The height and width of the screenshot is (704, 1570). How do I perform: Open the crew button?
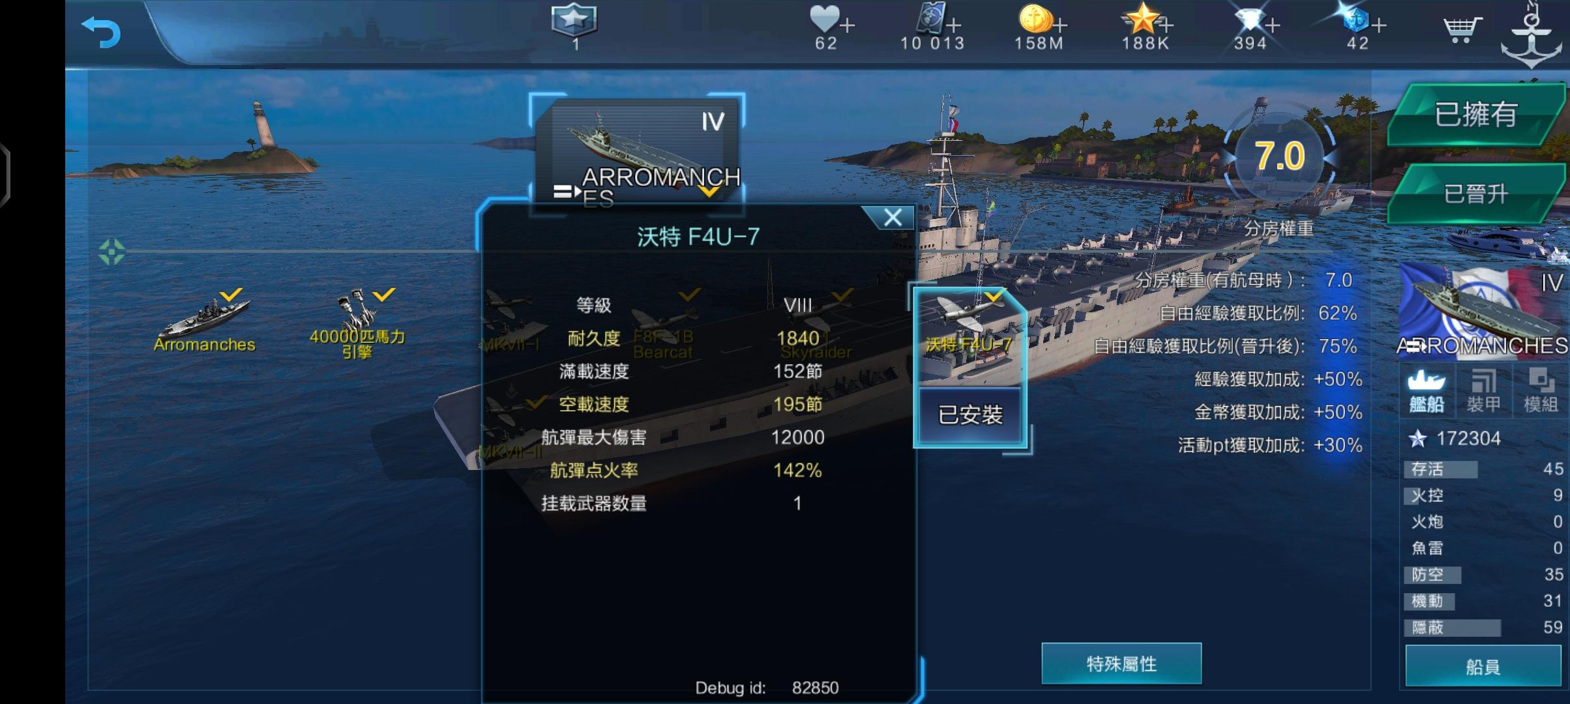point(1483,666)
